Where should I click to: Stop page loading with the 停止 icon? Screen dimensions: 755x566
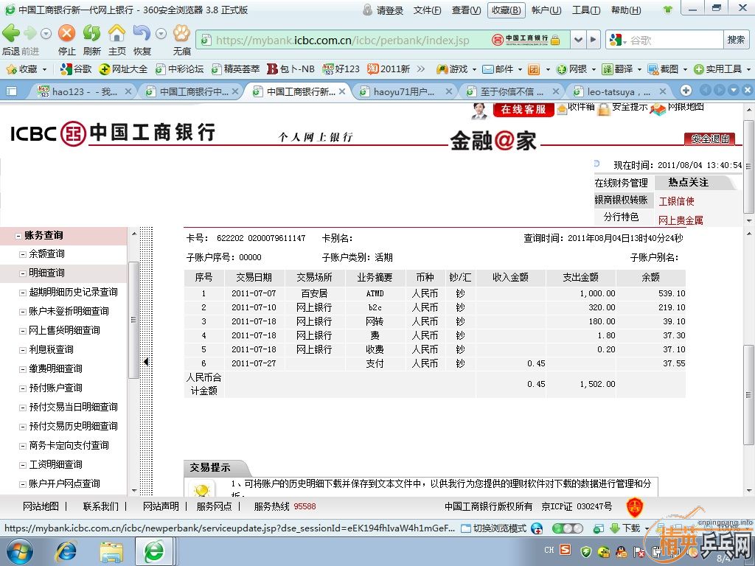pos(66,33)
